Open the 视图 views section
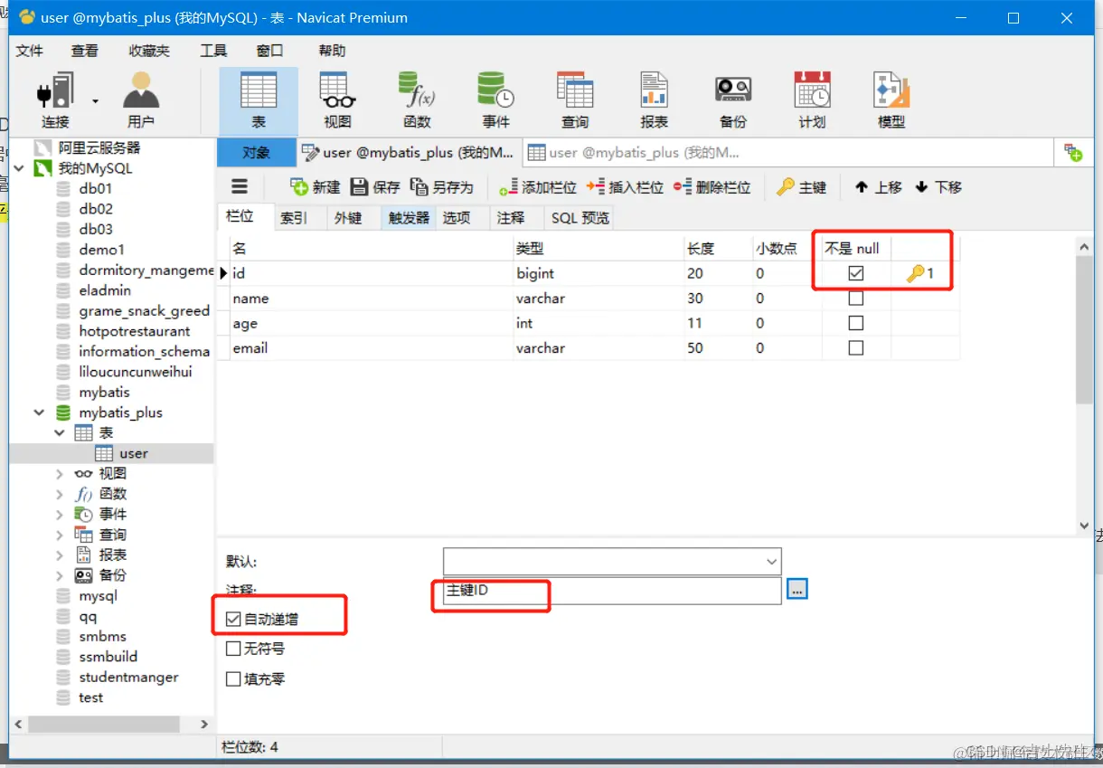1103x768 pixels. [337, 100]
